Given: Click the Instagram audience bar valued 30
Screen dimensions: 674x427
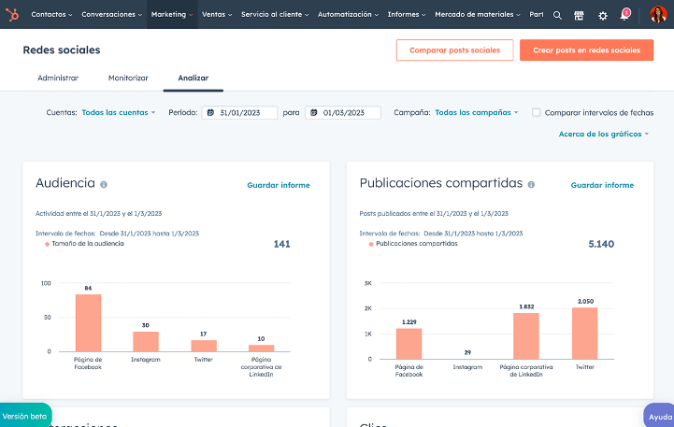Looking at the screenshot, I should click(146, 342).
